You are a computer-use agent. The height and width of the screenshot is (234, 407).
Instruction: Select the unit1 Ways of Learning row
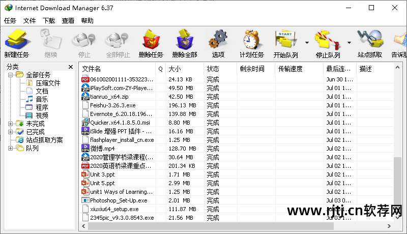click(236, 192)
